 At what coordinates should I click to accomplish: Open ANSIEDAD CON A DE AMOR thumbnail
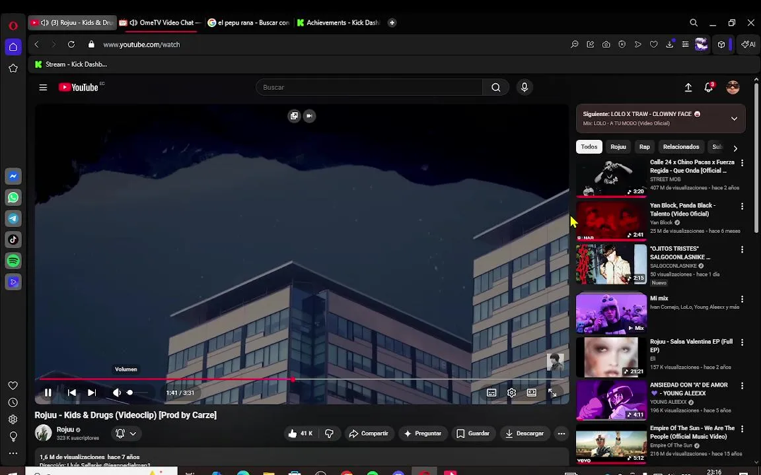tap(611, 400)
